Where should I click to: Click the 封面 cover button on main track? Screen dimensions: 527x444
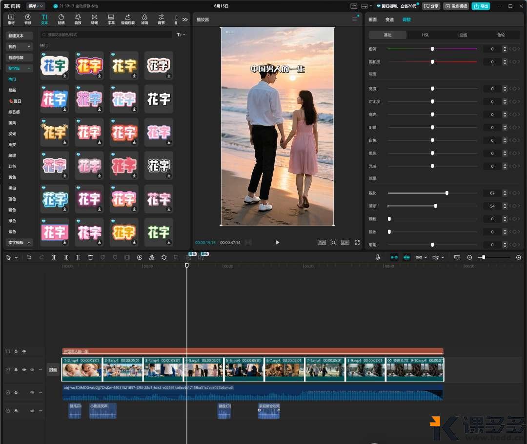tap(53, 370)
